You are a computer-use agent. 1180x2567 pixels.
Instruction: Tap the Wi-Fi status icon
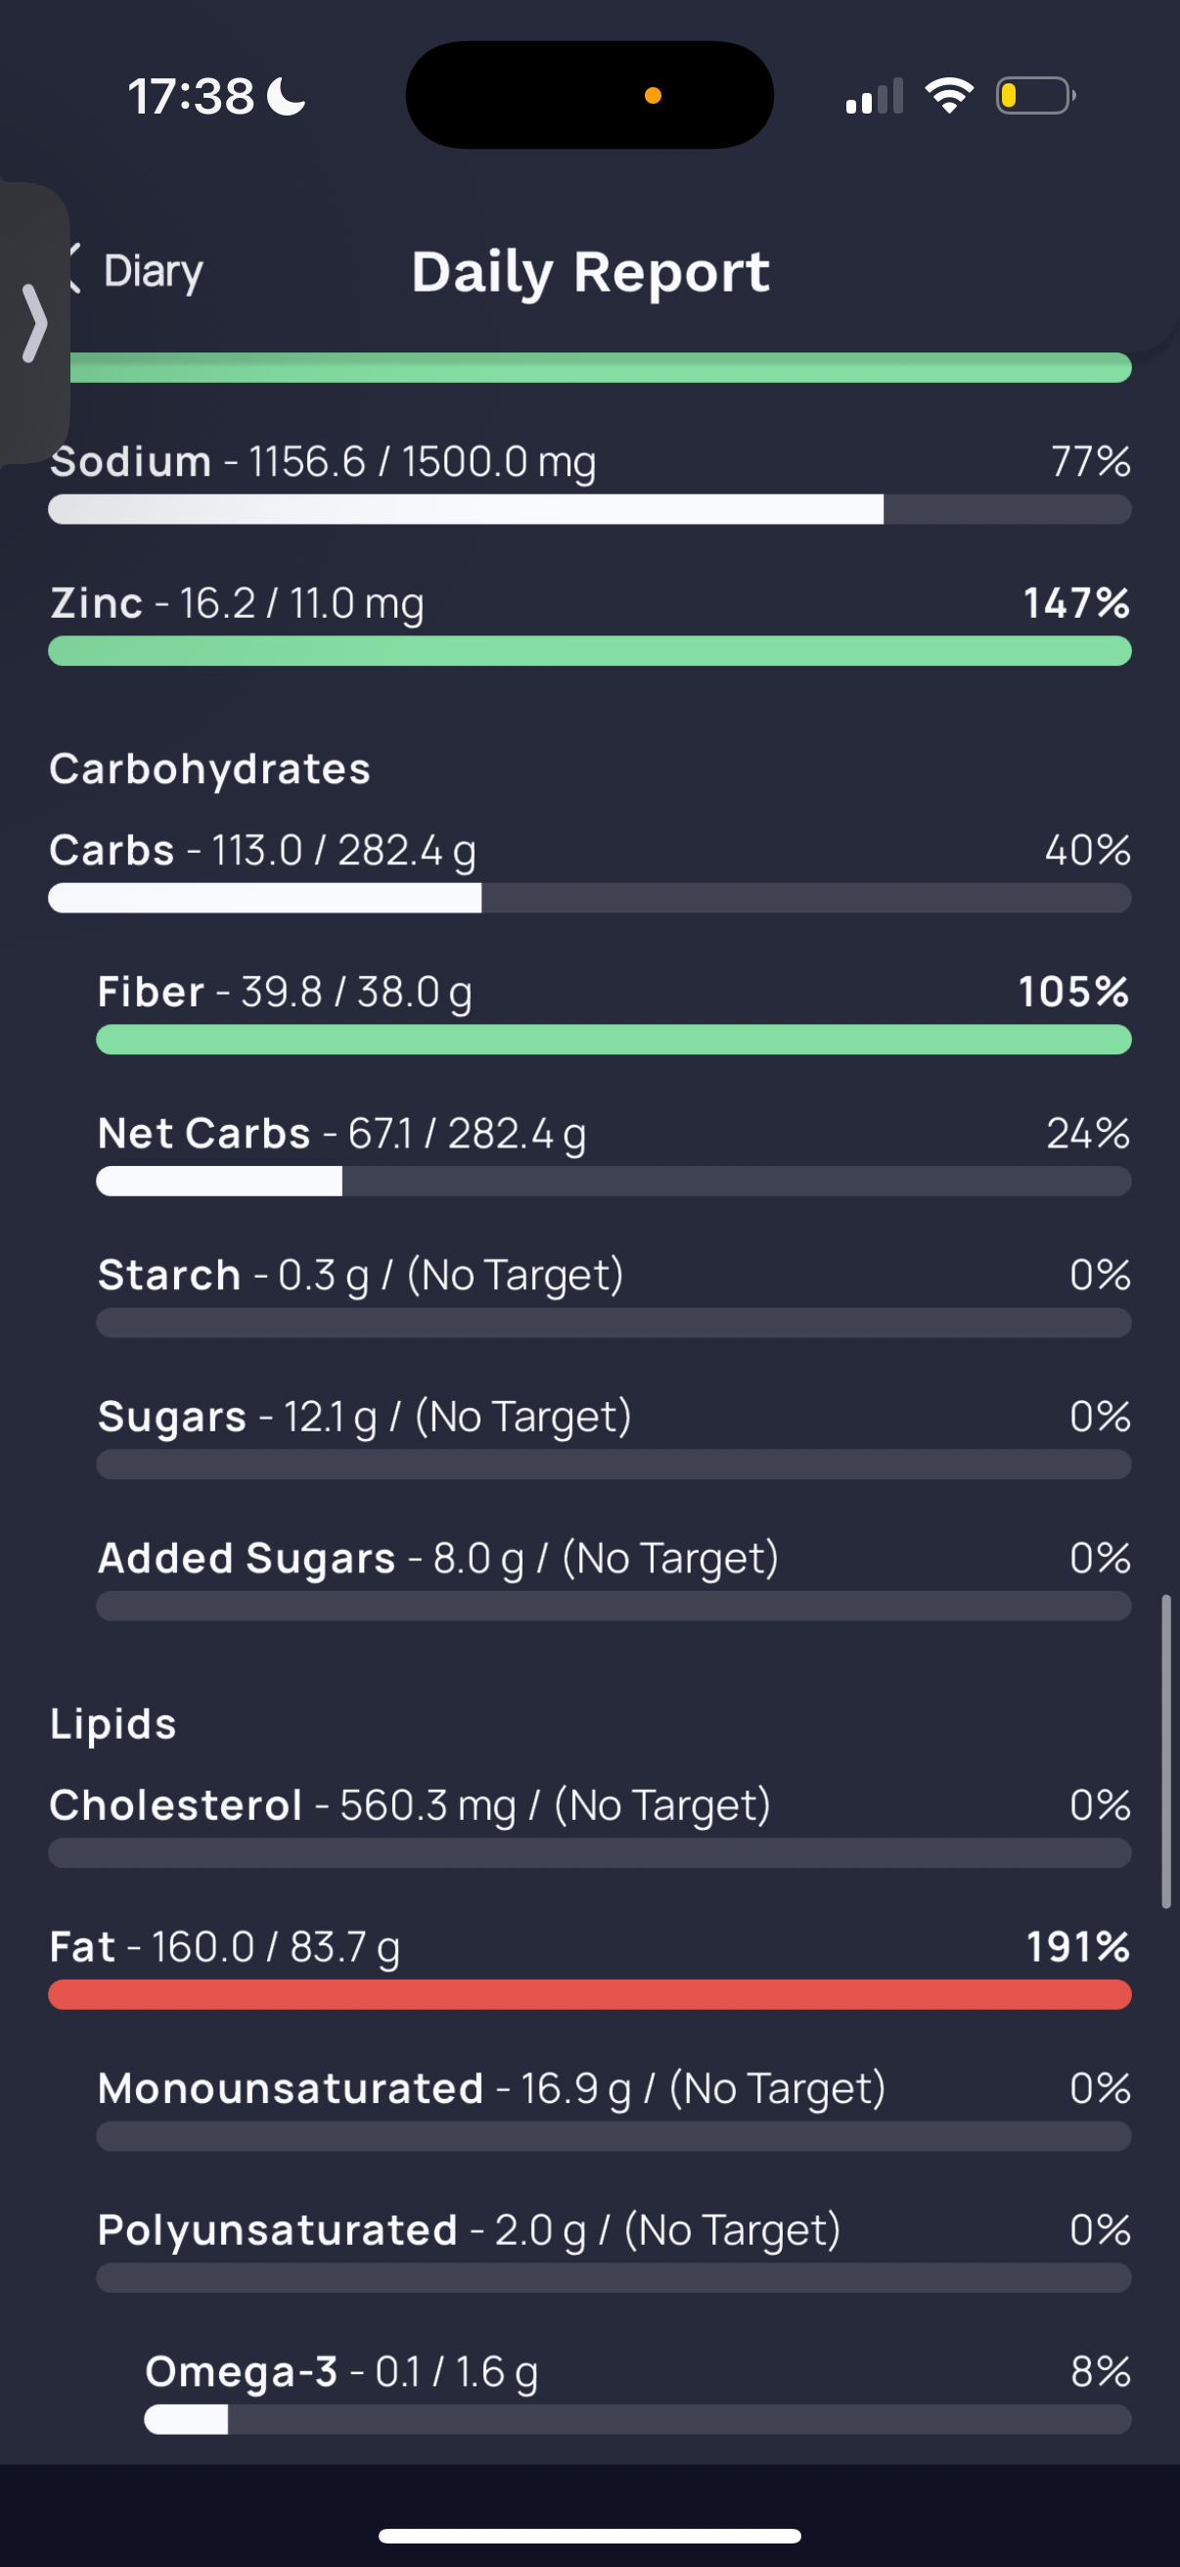coord(949,97)
